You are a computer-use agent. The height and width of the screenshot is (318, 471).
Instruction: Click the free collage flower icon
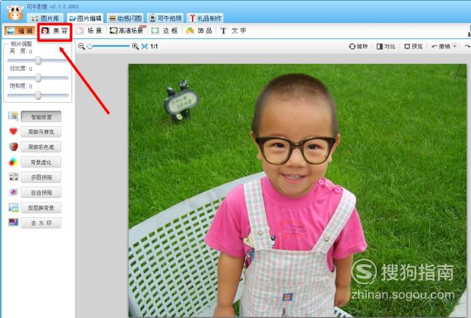(x=14, y=192)
